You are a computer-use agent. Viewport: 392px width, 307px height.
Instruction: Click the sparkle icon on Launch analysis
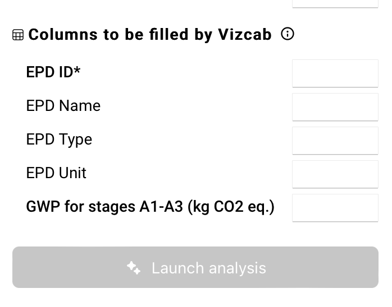point(134,268)
